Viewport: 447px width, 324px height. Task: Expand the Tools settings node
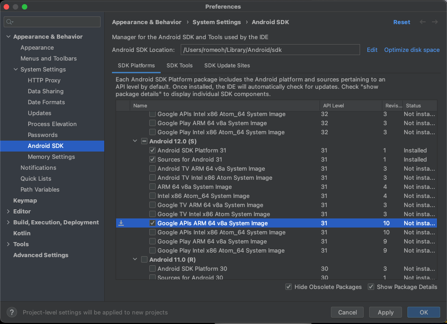8,244
